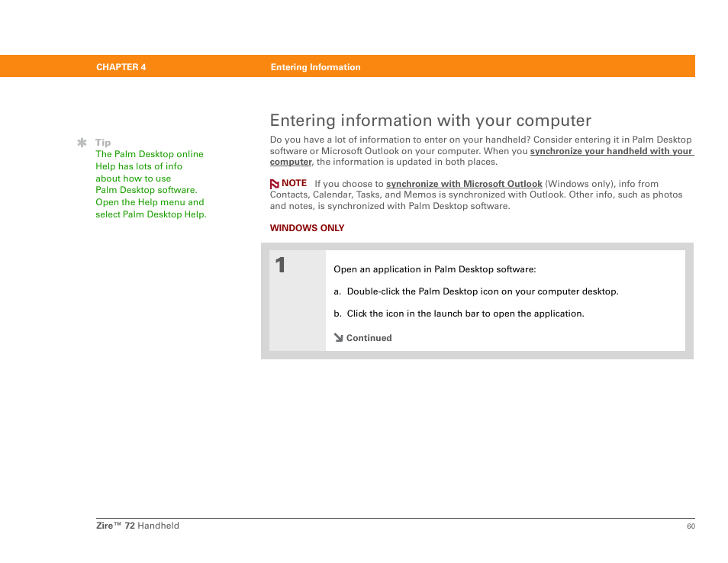Click step a 'Double-click the Palm Desktop icon'

click(x=476, y=291)
